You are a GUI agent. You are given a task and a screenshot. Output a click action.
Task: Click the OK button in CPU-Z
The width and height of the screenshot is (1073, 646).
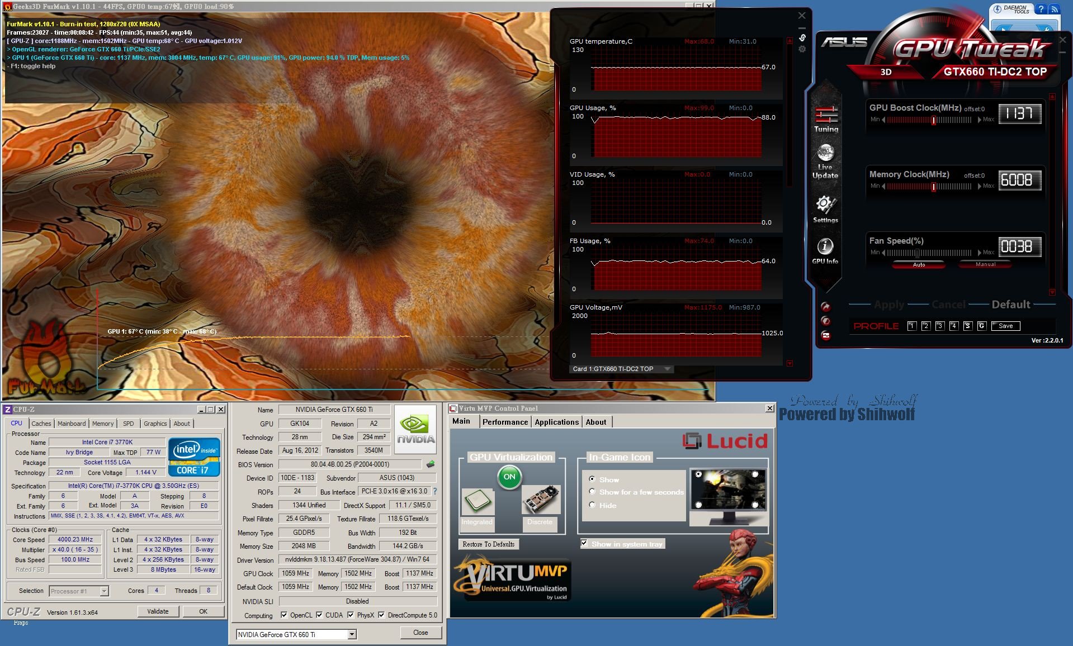[x=204, y=611]
